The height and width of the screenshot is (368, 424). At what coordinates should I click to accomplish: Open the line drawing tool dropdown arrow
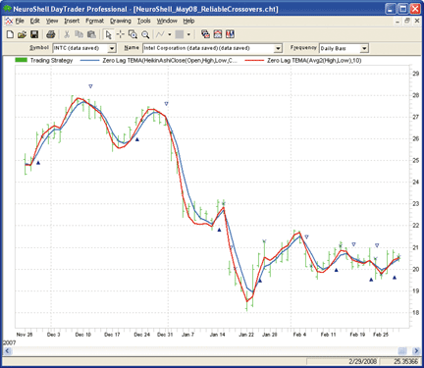click(170, 34)
